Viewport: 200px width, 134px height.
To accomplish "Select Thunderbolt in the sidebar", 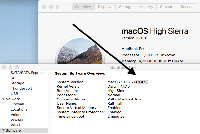I will pyautogui.click(x=22, y=88).
